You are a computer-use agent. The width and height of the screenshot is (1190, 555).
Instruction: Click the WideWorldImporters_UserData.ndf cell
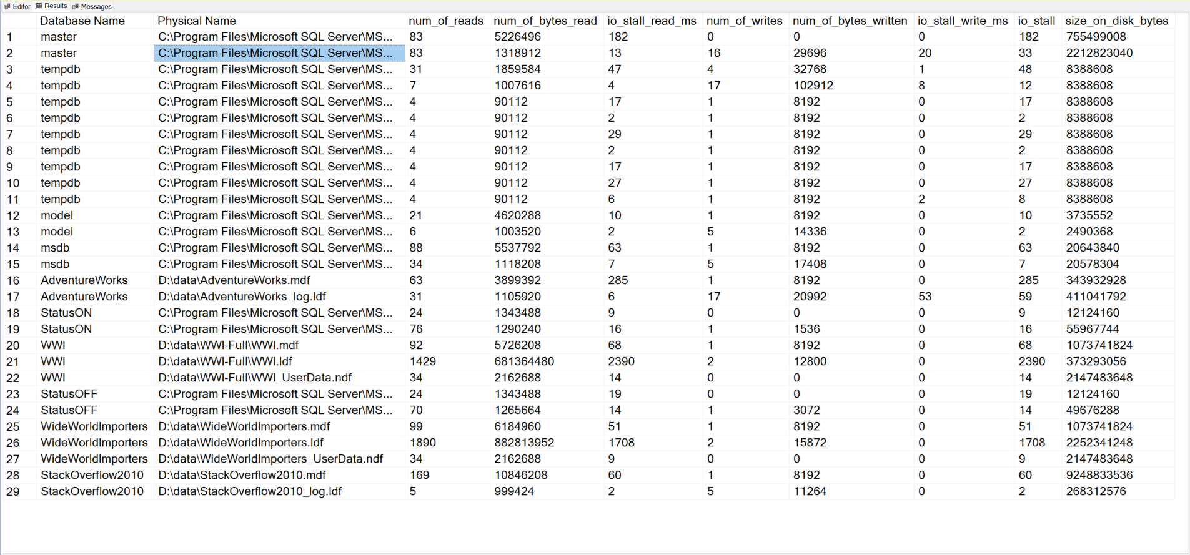click(279, 459)
